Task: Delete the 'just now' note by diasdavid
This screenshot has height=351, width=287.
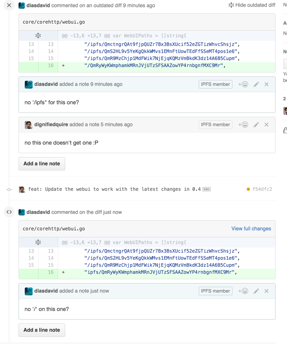Action: tap(266, 291)
